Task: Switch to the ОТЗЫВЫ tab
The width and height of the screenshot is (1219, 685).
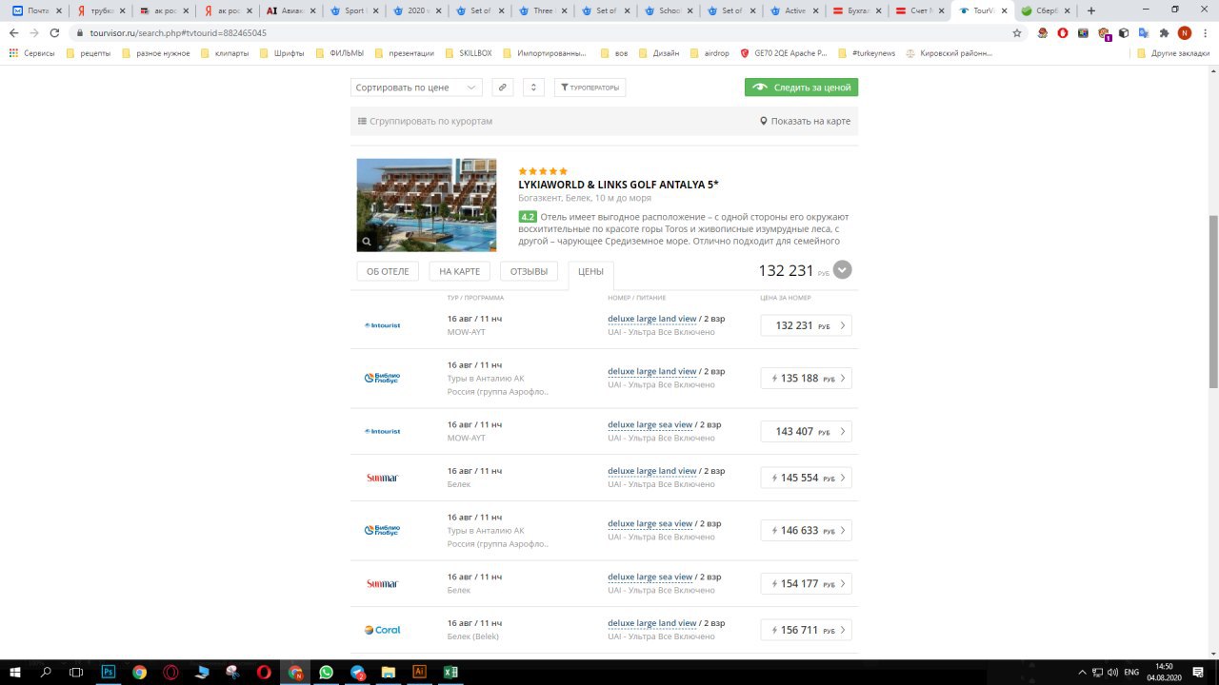Action: tap(529, 272)
